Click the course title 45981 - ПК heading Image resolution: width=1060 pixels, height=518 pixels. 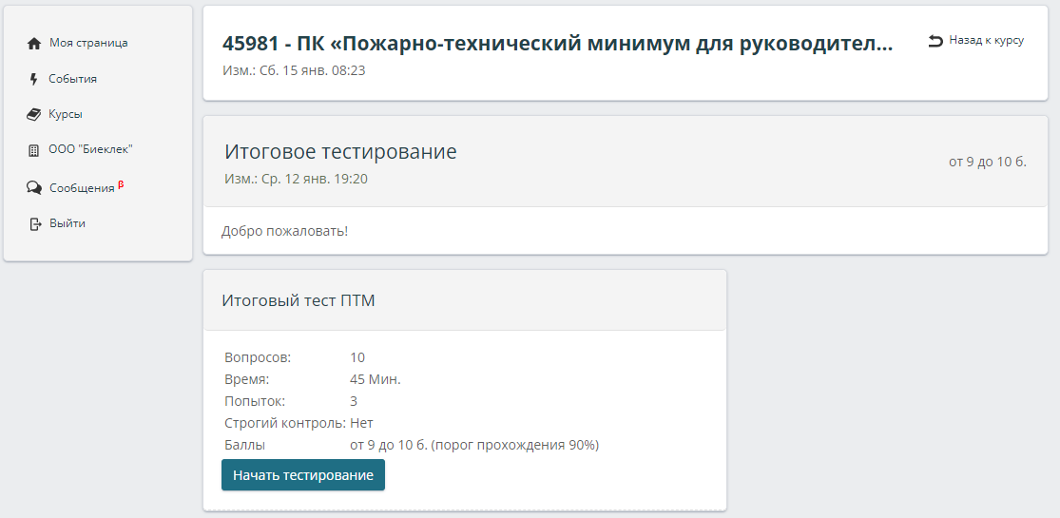coord(557,44)
